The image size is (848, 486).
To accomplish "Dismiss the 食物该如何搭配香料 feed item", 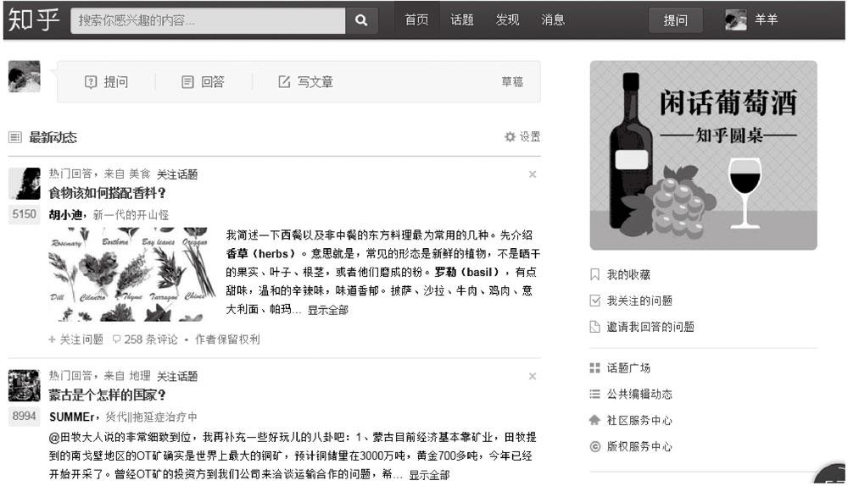I will (533, 174).
